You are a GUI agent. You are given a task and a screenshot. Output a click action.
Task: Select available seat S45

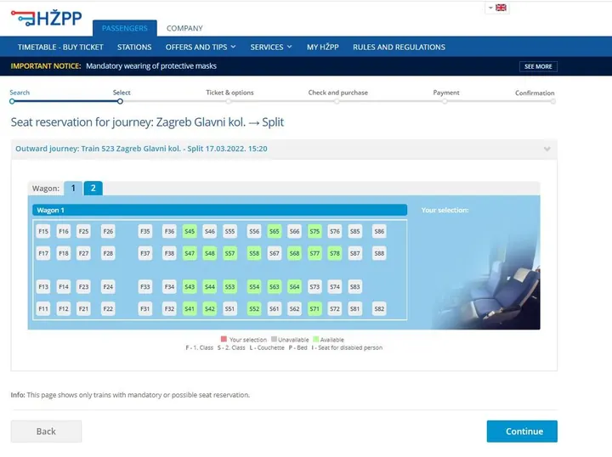tap(190, 231)
